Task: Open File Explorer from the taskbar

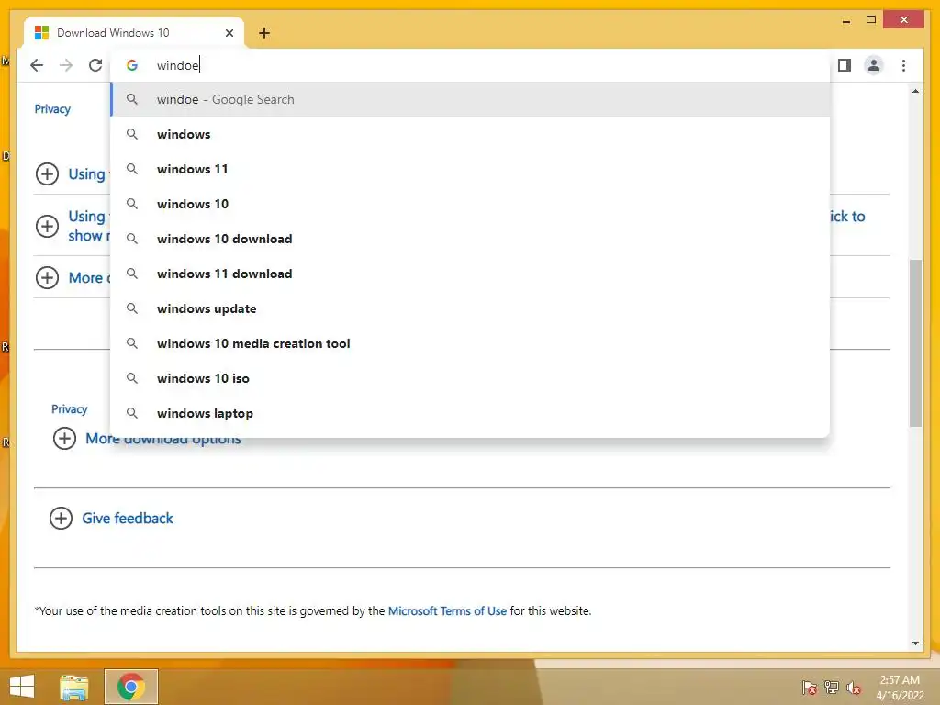Action: tap(74, 687)
